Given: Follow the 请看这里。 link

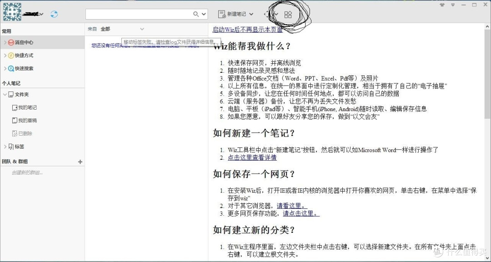Looking at the screenshot, I should (292, 206).
